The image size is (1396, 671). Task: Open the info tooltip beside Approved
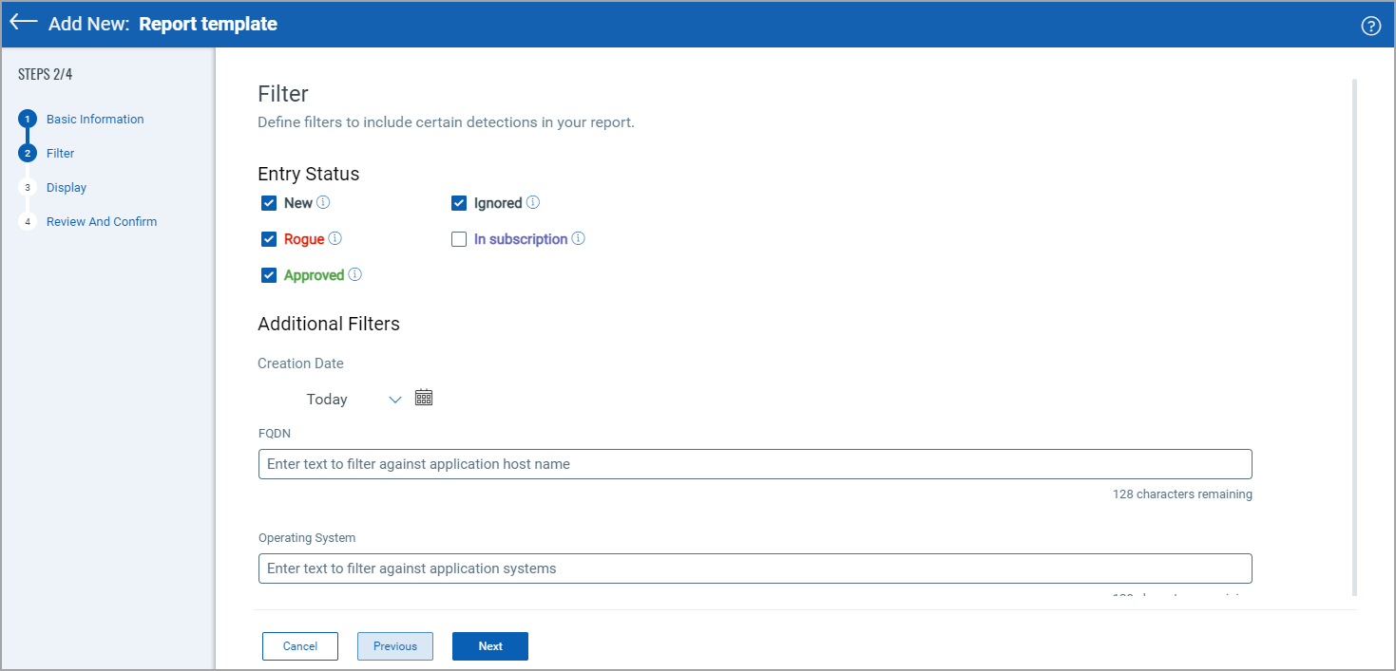coord(355,275)
